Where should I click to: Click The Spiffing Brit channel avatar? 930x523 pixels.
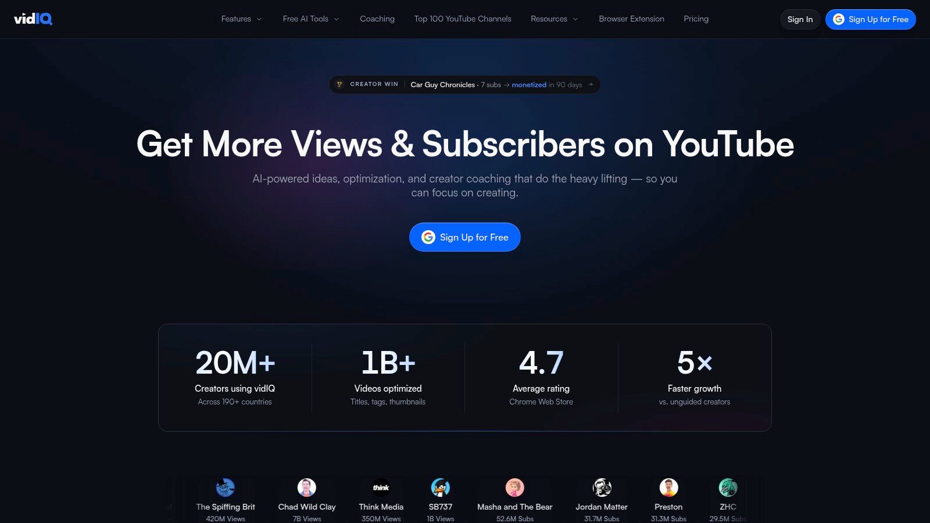pos(226,488)
